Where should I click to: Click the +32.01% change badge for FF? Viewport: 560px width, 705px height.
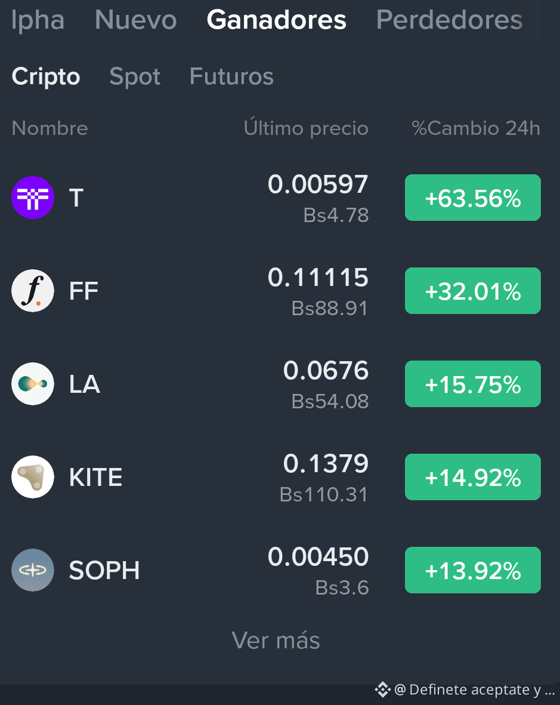coord(473,291)
